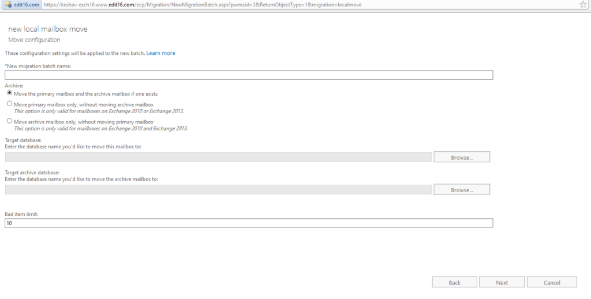Viewport: 591px width, 299px height.
Task: Focus the New migration batch name field
Action: [x=249, y=75]
